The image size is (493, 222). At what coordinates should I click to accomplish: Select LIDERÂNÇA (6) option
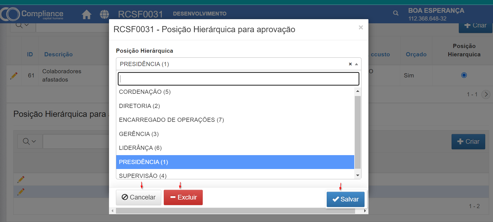235,148
